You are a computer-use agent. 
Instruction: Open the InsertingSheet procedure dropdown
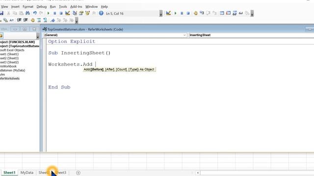[251, 35]
